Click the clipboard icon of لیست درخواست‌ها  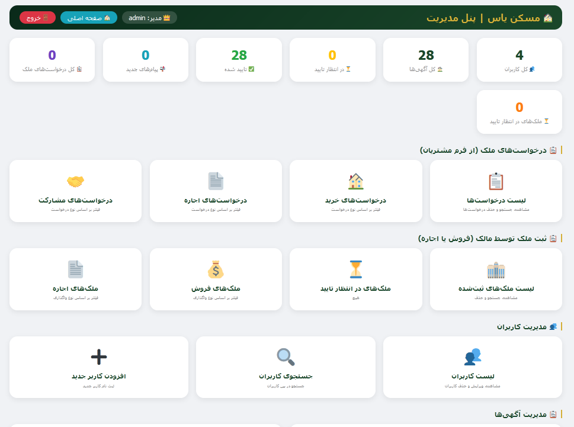[x=496, y=181]
